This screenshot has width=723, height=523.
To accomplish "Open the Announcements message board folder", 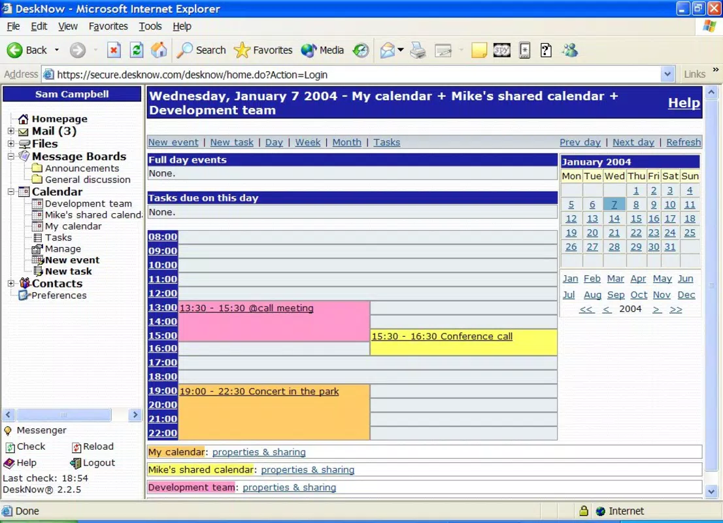I will (x=82, y=168).
